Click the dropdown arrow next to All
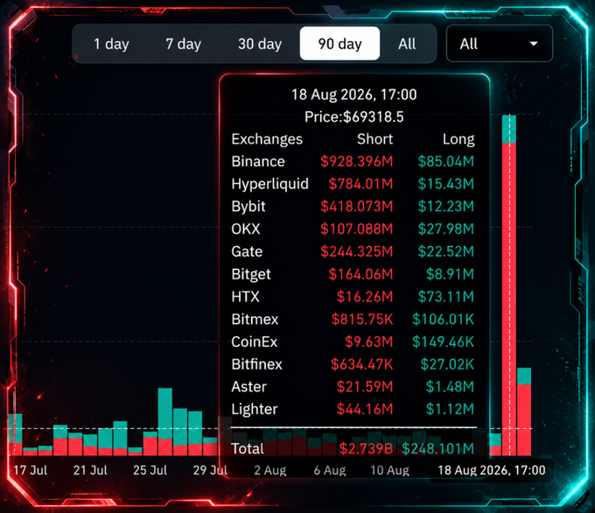595x513 pixels. click(534, 44)
